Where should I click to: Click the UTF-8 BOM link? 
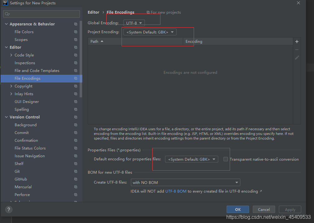point(176,191)
